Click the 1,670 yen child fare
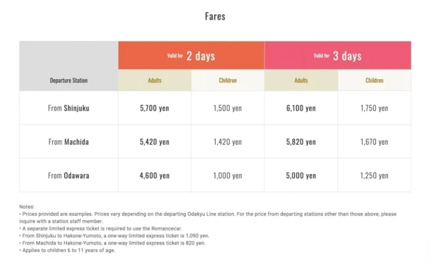Viewport: 431px width, 267px height. (x=374, y=142)
